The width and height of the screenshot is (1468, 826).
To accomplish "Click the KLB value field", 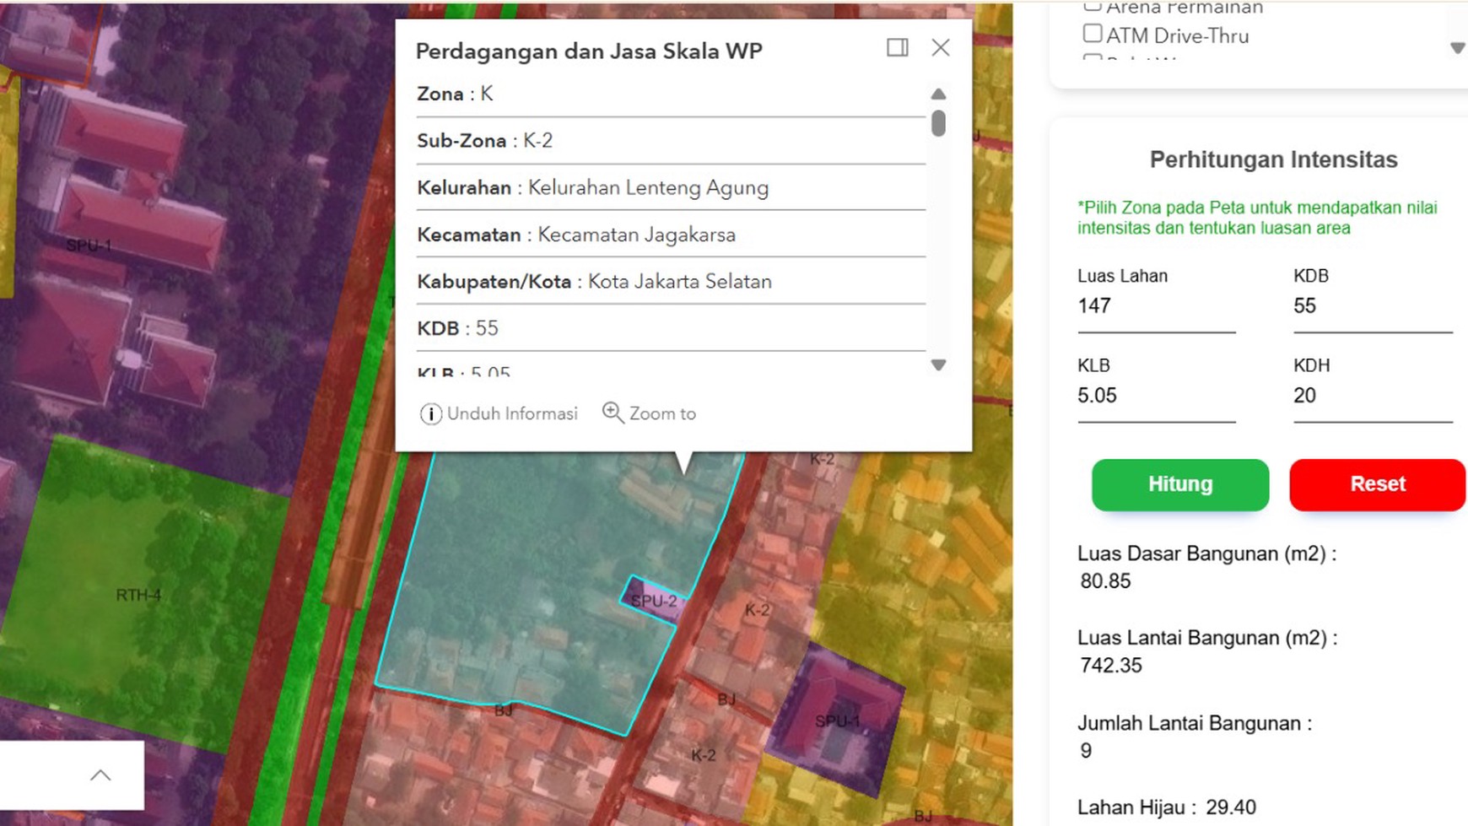I will point(1156,396).
